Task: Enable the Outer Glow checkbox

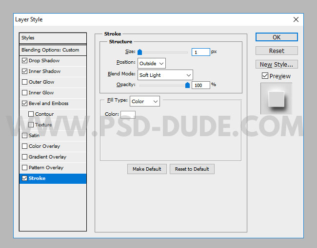Action: (x=25, y=82)
